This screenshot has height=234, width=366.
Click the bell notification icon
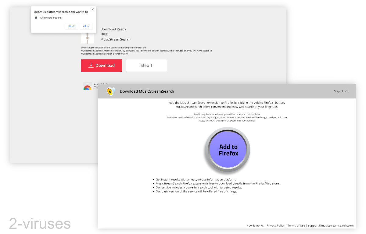pos(36,18)
